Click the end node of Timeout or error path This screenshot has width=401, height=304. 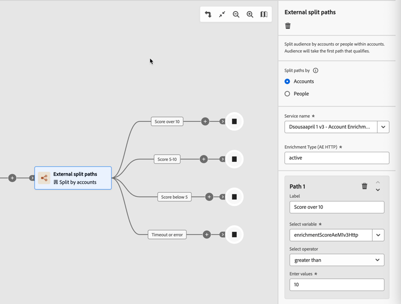pyautogui.click(x=234, y=235)
